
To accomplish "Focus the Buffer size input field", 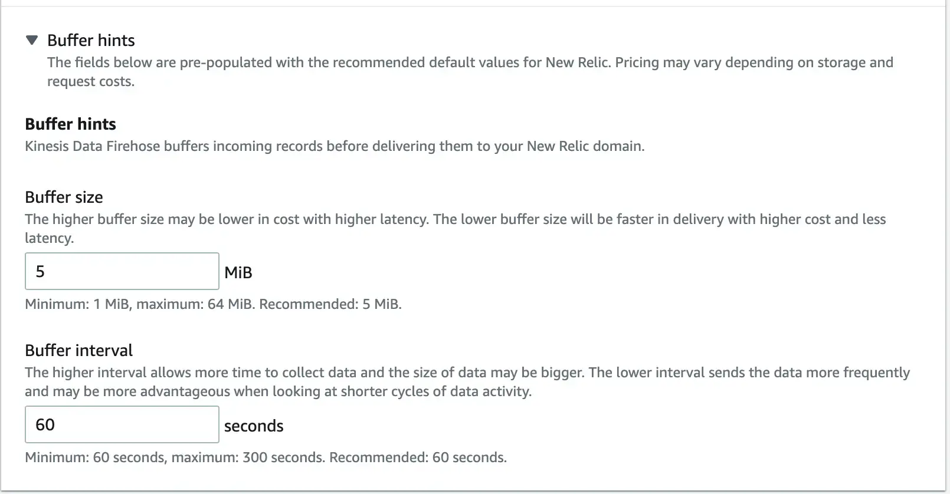I will (x=122, y=271).
